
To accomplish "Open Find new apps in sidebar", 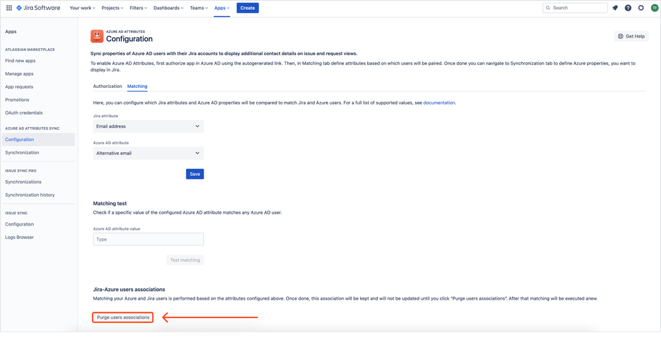I will 21,61.
